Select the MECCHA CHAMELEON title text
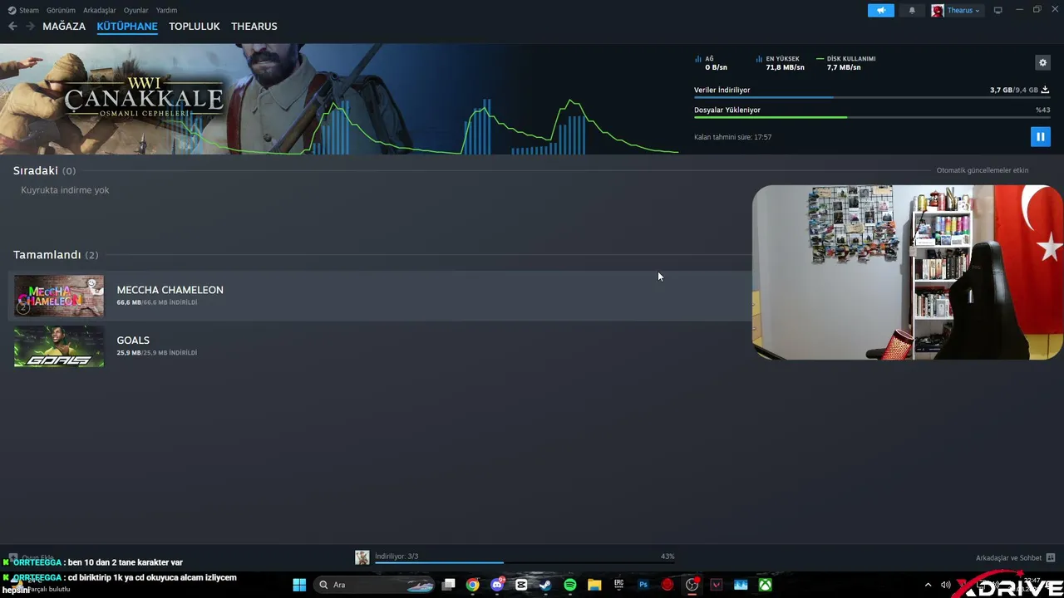The image size is (1064, 598). pyautogui.click(x=170, y=290)
